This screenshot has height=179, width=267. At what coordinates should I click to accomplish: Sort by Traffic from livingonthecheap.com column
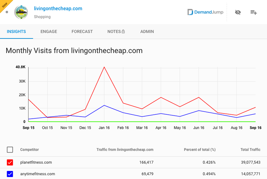pos(125,150)
